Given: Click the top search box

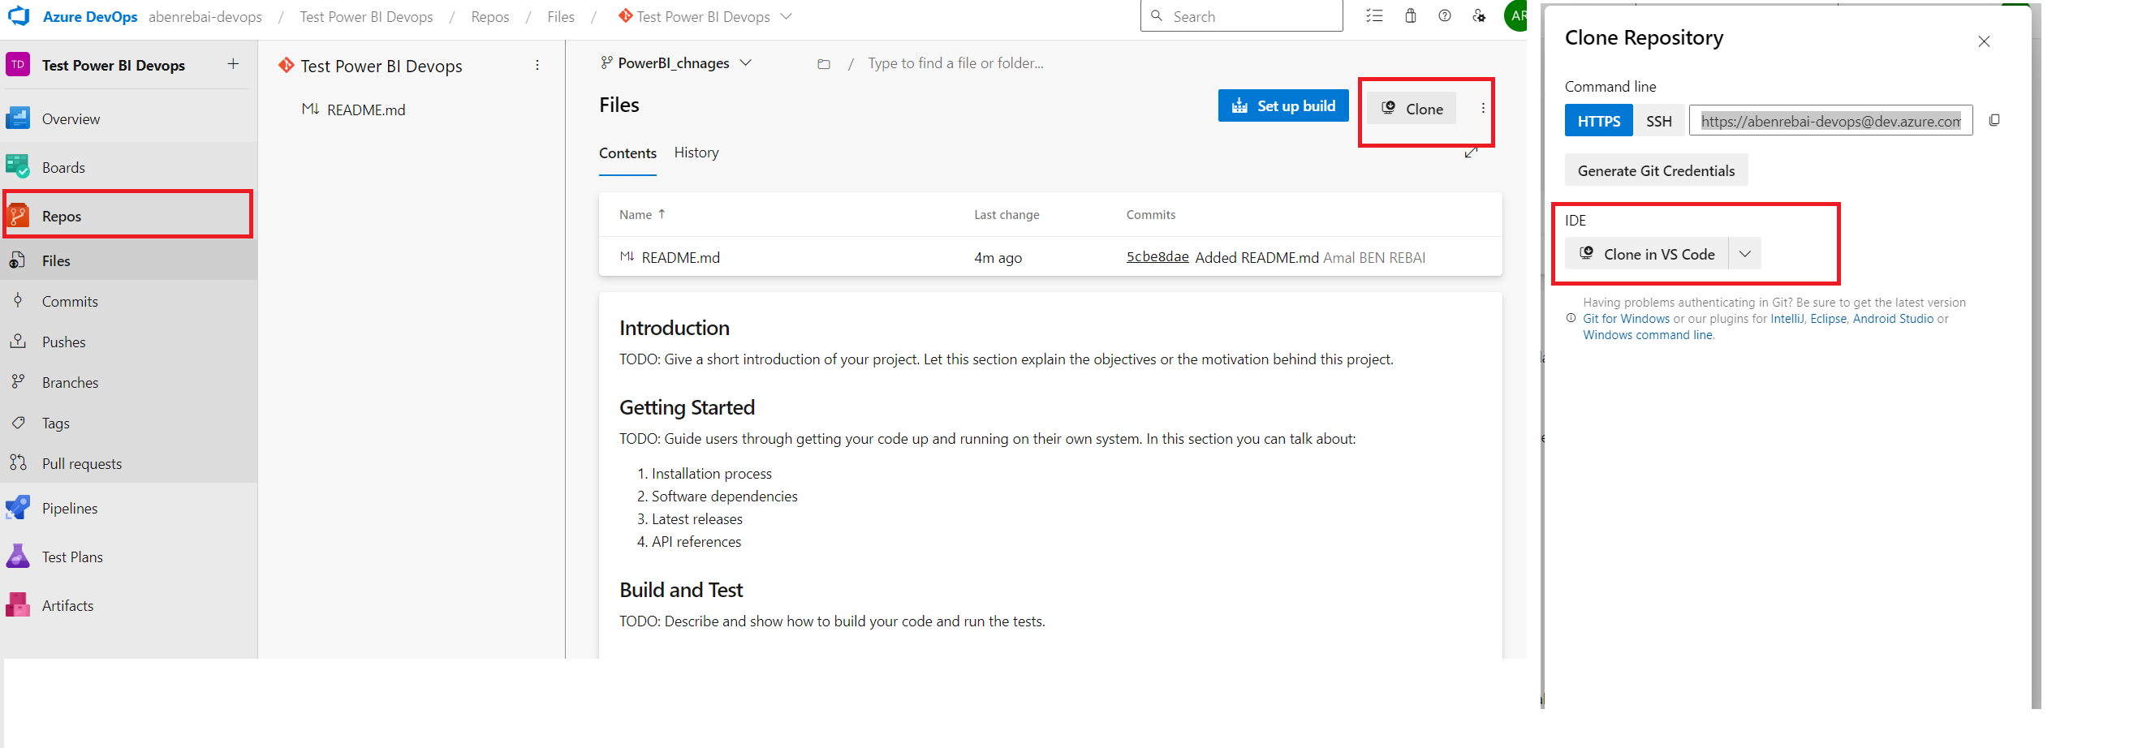Looking at the screenshot, I should tap(1241, 16).
